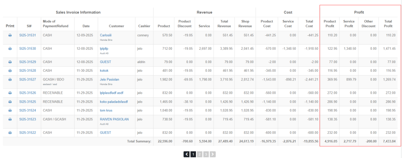Click printer icon for SI25-31524
402x158 pixels.
tap(10, 111)
